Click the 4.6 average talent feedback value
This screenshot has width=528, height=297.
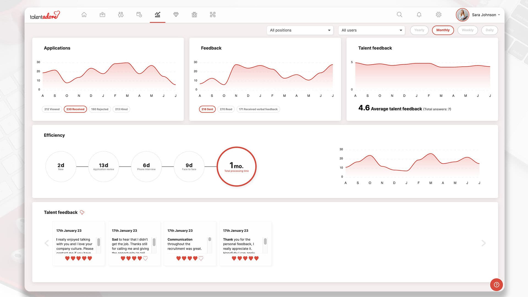point(364,108)
